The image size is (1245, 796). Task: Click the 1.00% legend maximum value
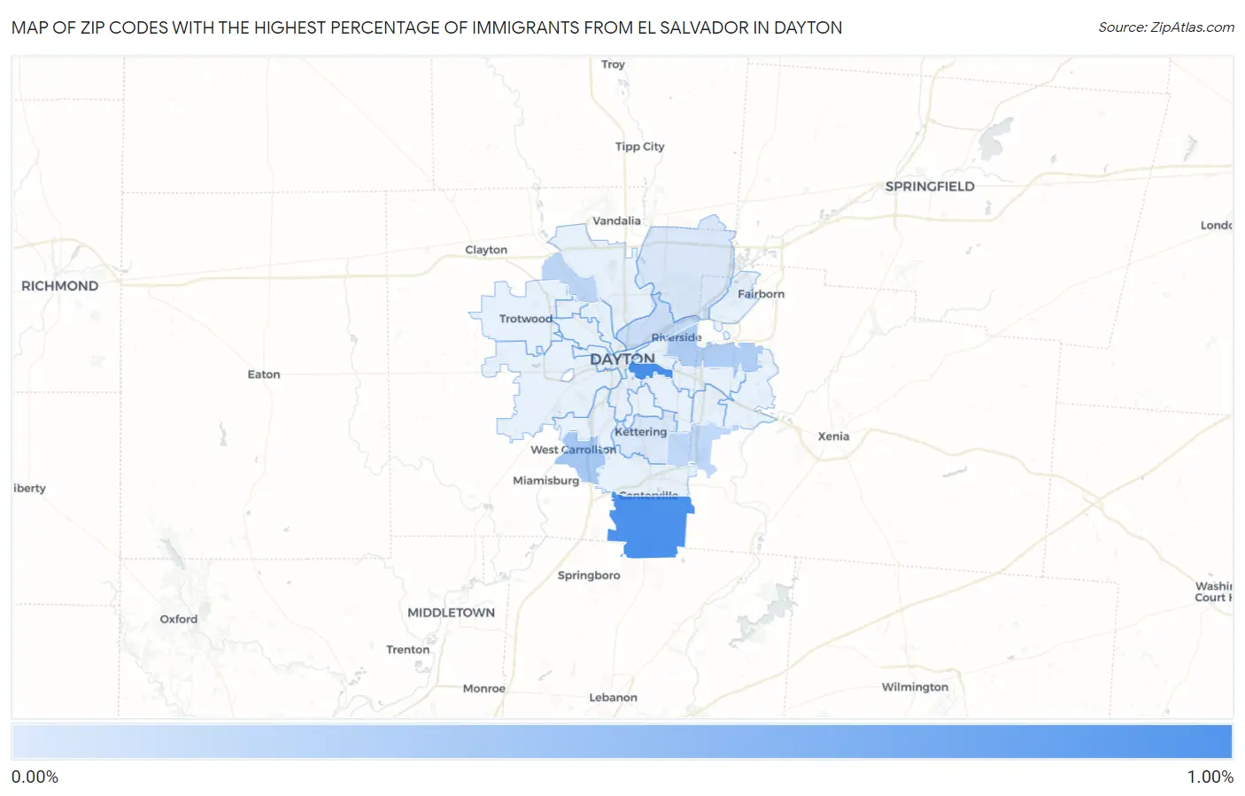pos(1210,777)
